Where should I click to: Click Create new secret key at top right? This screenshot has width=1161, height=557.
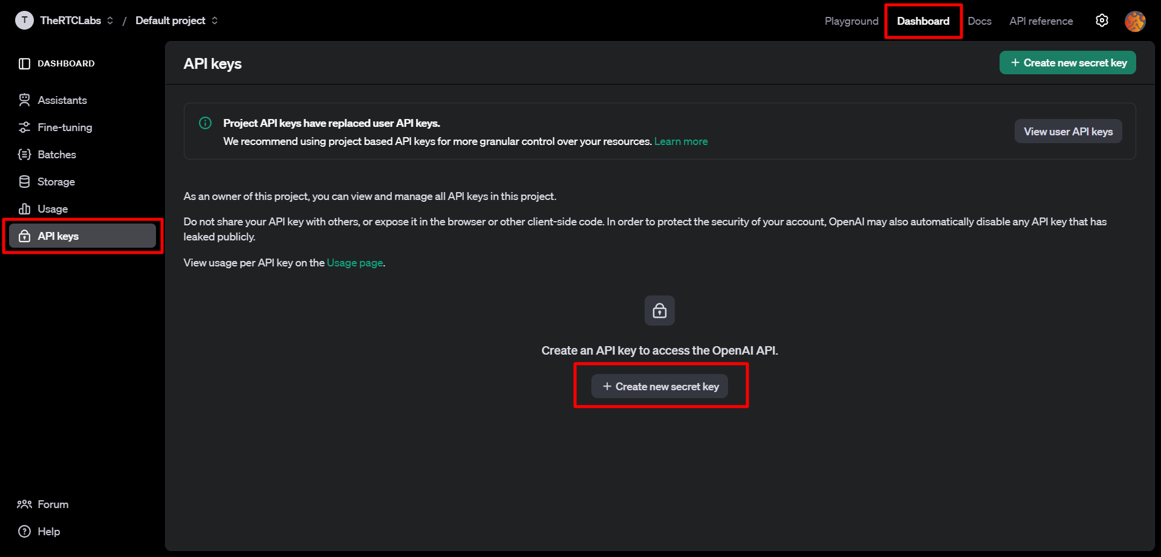(1068, 62)
